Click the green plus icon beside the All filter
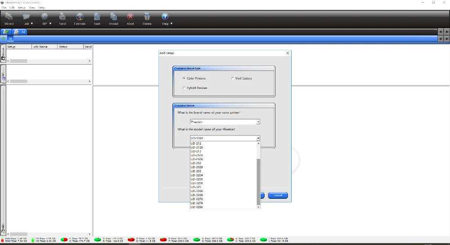The width and height of the screenshot is (450, 245). (3, 38)
